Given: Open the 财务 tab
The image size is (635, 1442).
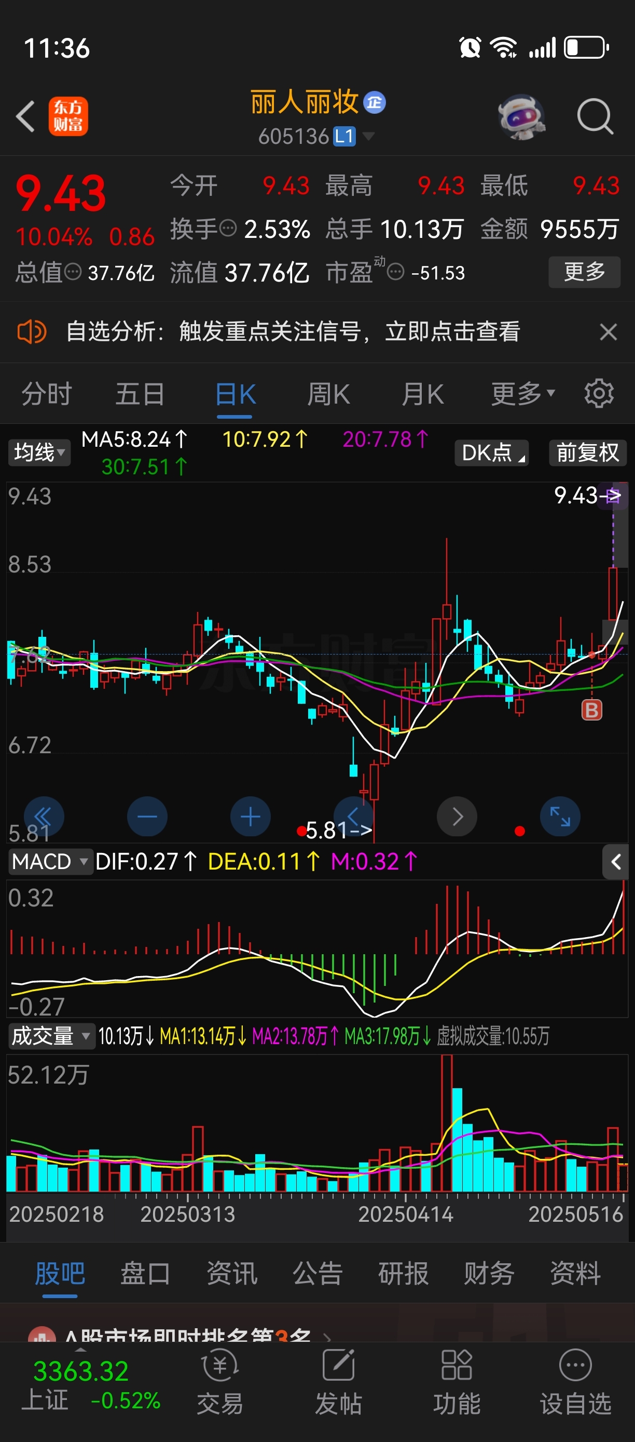Looking at the screenshot, I should (489, 1273).
